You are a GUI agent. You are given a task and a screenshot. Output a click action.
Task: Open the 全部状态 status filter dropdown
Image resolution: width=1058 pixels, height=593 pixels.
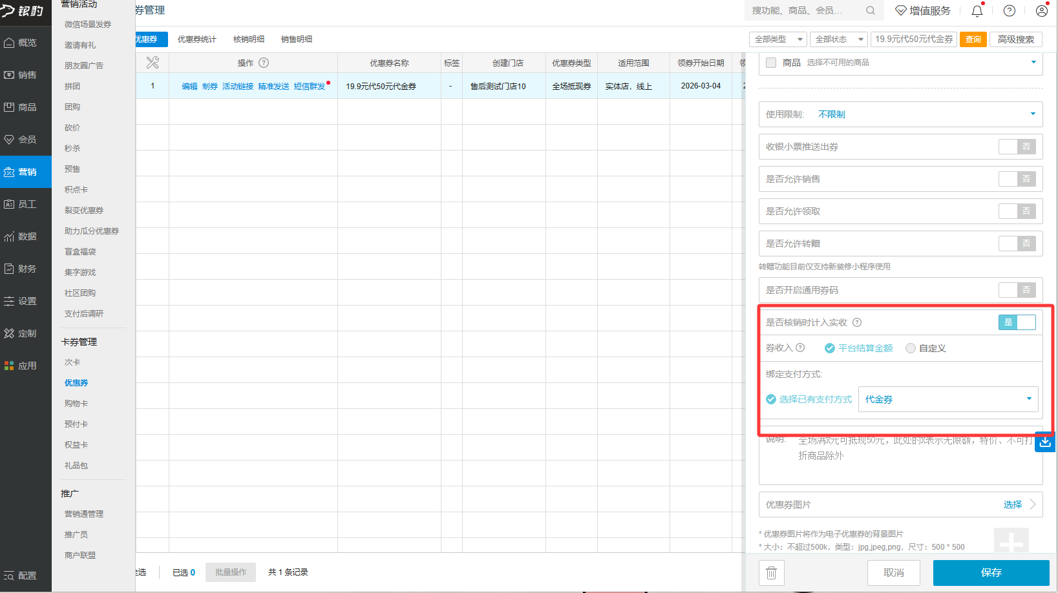(839, 39)
